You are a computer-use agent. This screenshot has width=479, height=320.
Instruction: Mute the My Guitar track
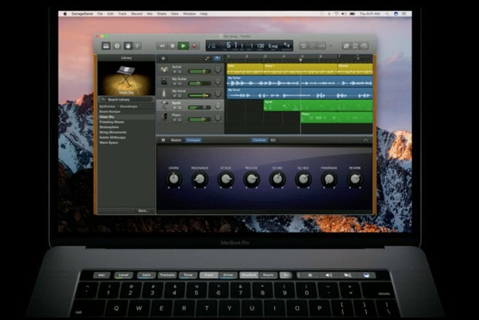pyautogui.click(x=174, y=84)
